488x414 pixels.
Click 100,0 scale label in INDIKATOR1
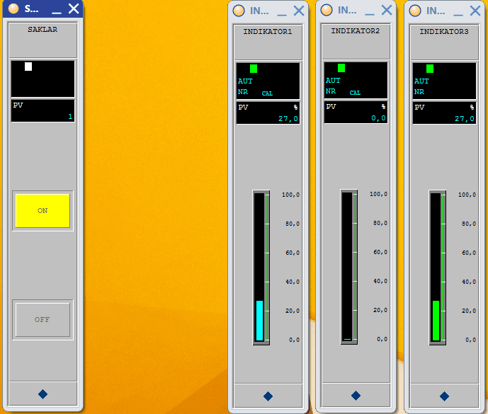point(290,195)
